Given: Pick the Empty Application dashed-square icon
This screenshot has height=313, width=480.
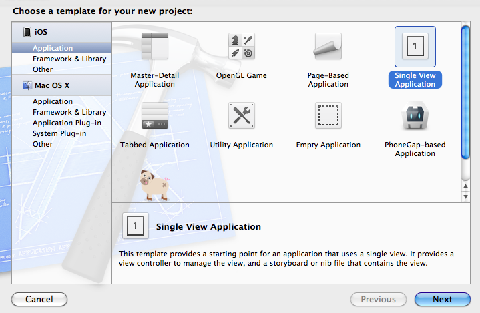Looking at the screenshot, I should [328, 115].
